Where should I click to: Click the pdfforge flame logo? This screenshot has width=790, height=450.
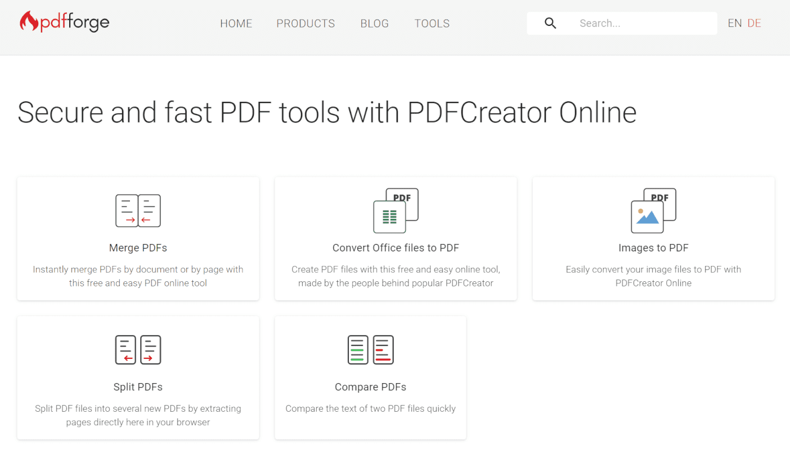(64, 22)
